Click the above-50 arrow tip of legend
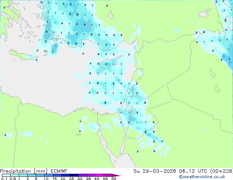Image resolution: width=233 pixels, height=180 pixels. (x=116, y=176)
